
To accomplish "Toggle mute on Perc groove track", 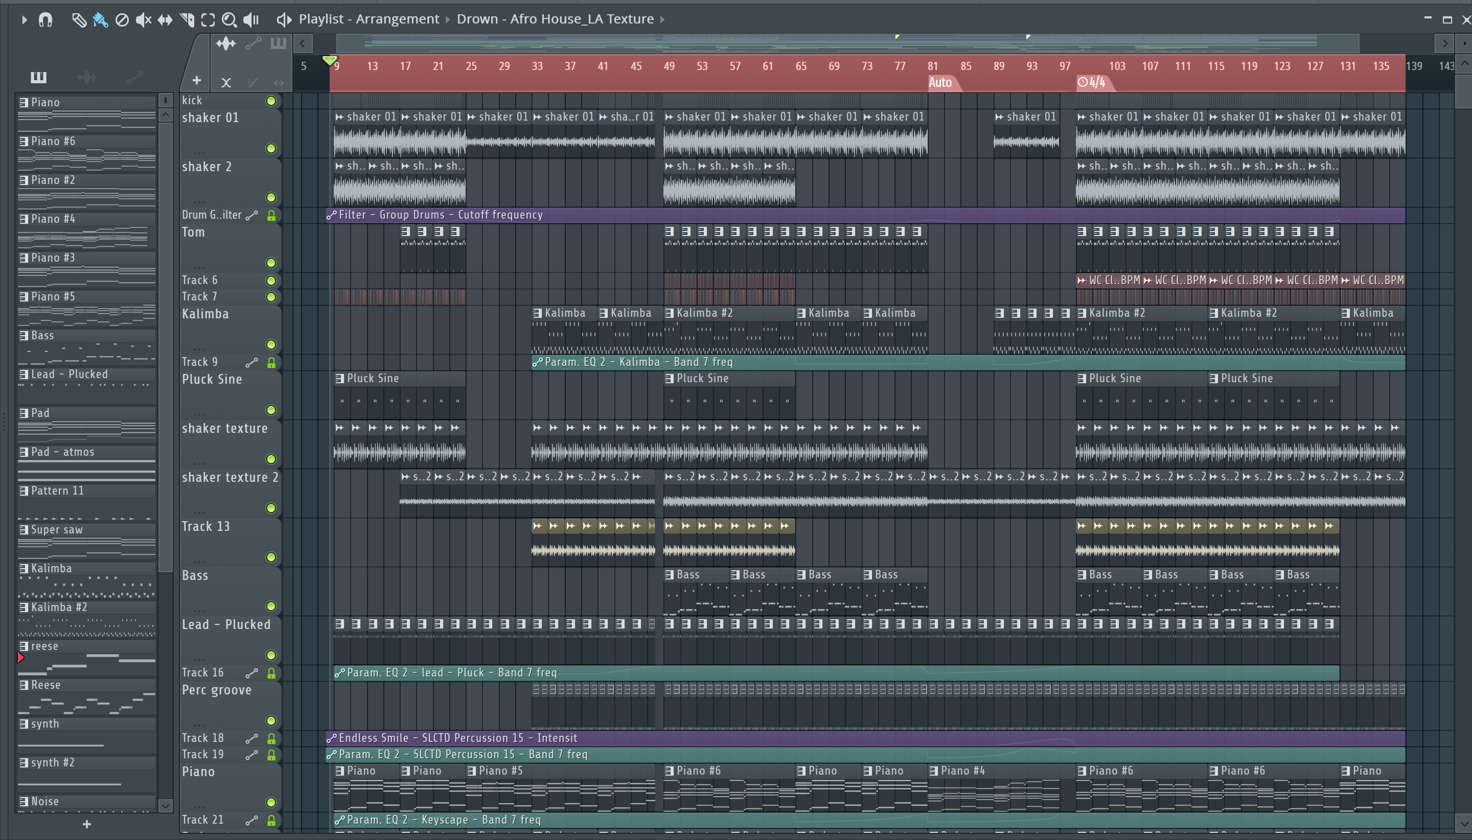I will point(271,721).
